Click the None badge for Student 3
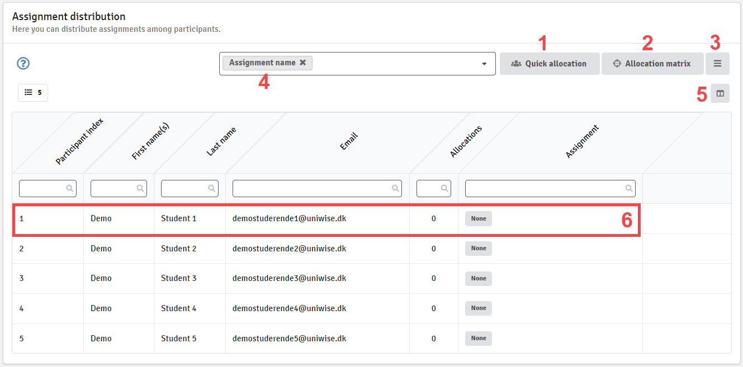The image size is (743, 367). tap(479, 278)
